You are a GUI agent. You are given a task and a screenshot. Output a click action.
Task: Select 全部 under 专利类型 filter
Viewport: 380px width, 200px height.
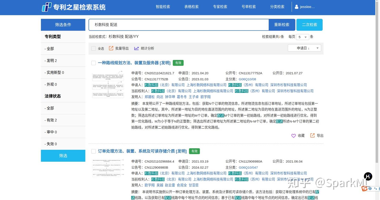[x=63, y=49]
